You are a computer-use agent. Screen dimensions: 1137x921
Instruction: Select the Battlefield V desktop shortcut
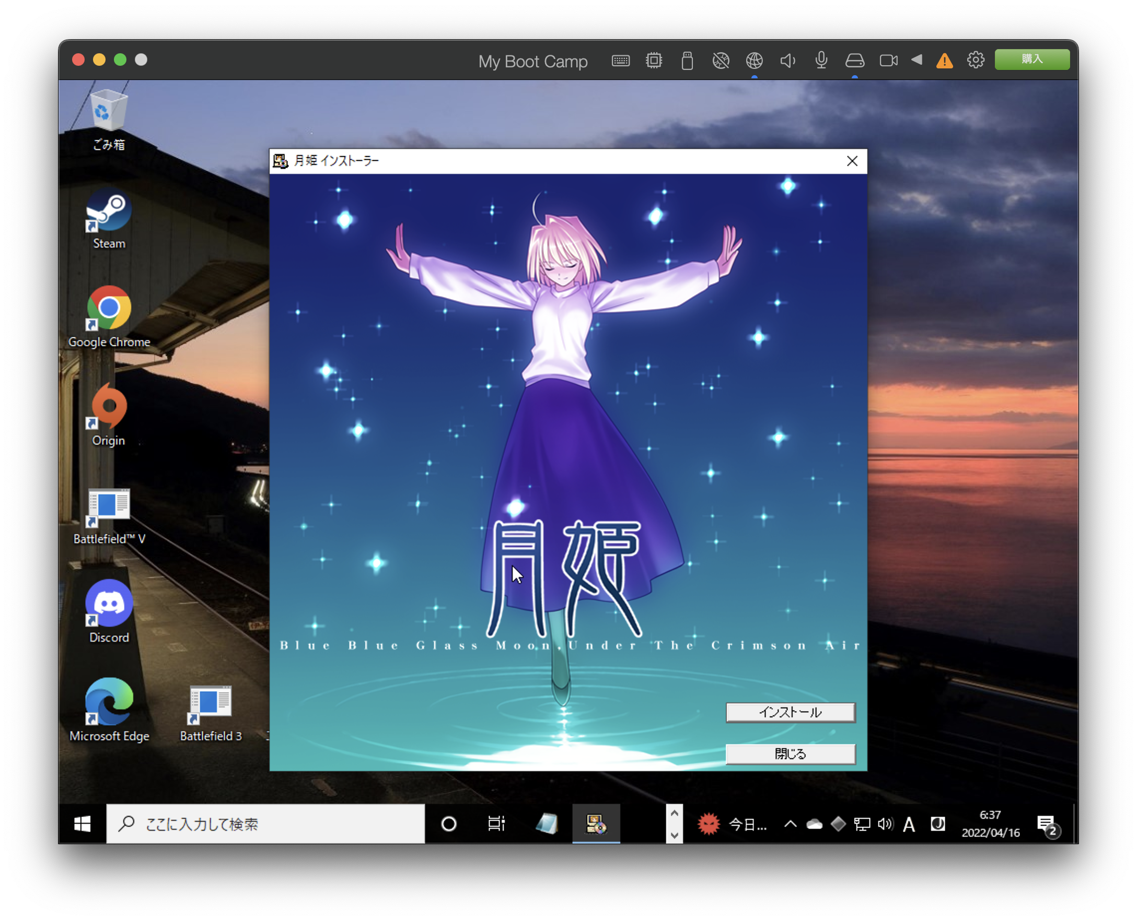pyautogui.click(x=109, y=516)
